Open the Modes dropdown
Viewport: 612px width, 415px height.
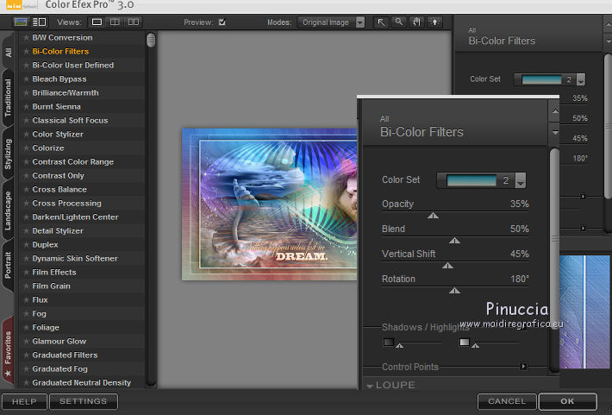[359, 22]
